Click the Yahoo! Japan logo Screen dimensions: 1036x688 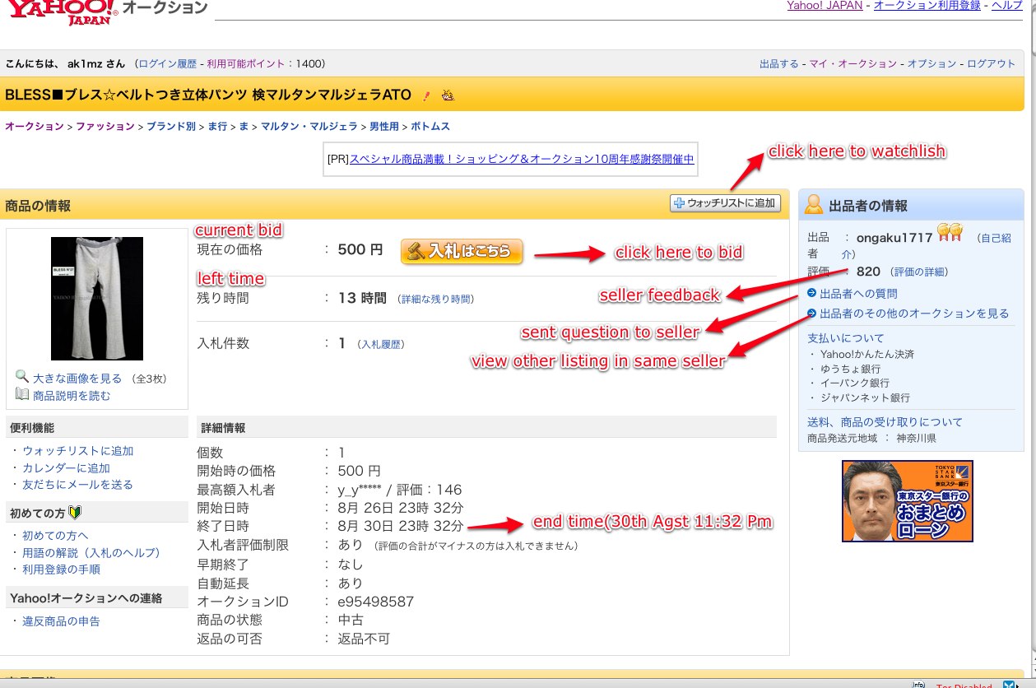click(x=58, y=11)
